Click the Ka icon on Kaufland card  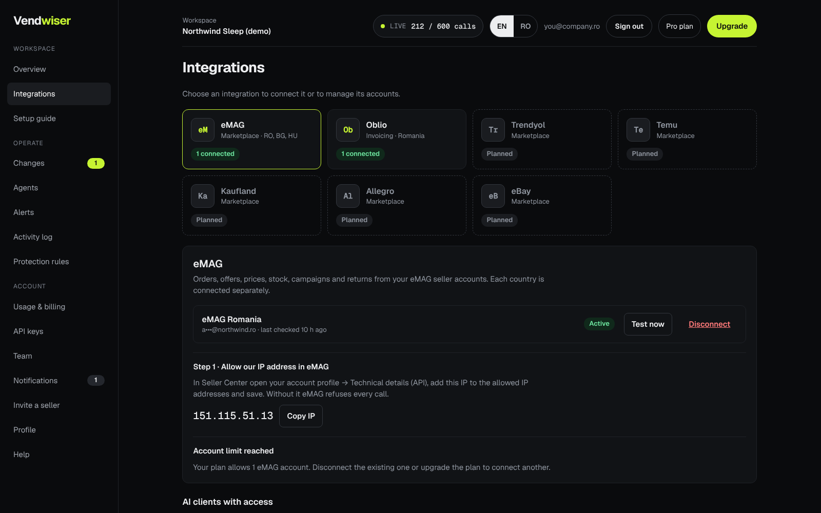tap(203, 196)
